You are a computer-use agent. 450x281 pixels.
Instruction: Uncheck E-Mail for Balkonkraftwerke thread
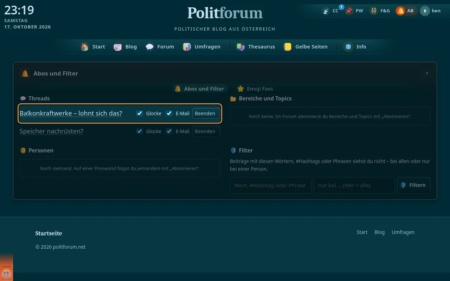pos(169,113)
